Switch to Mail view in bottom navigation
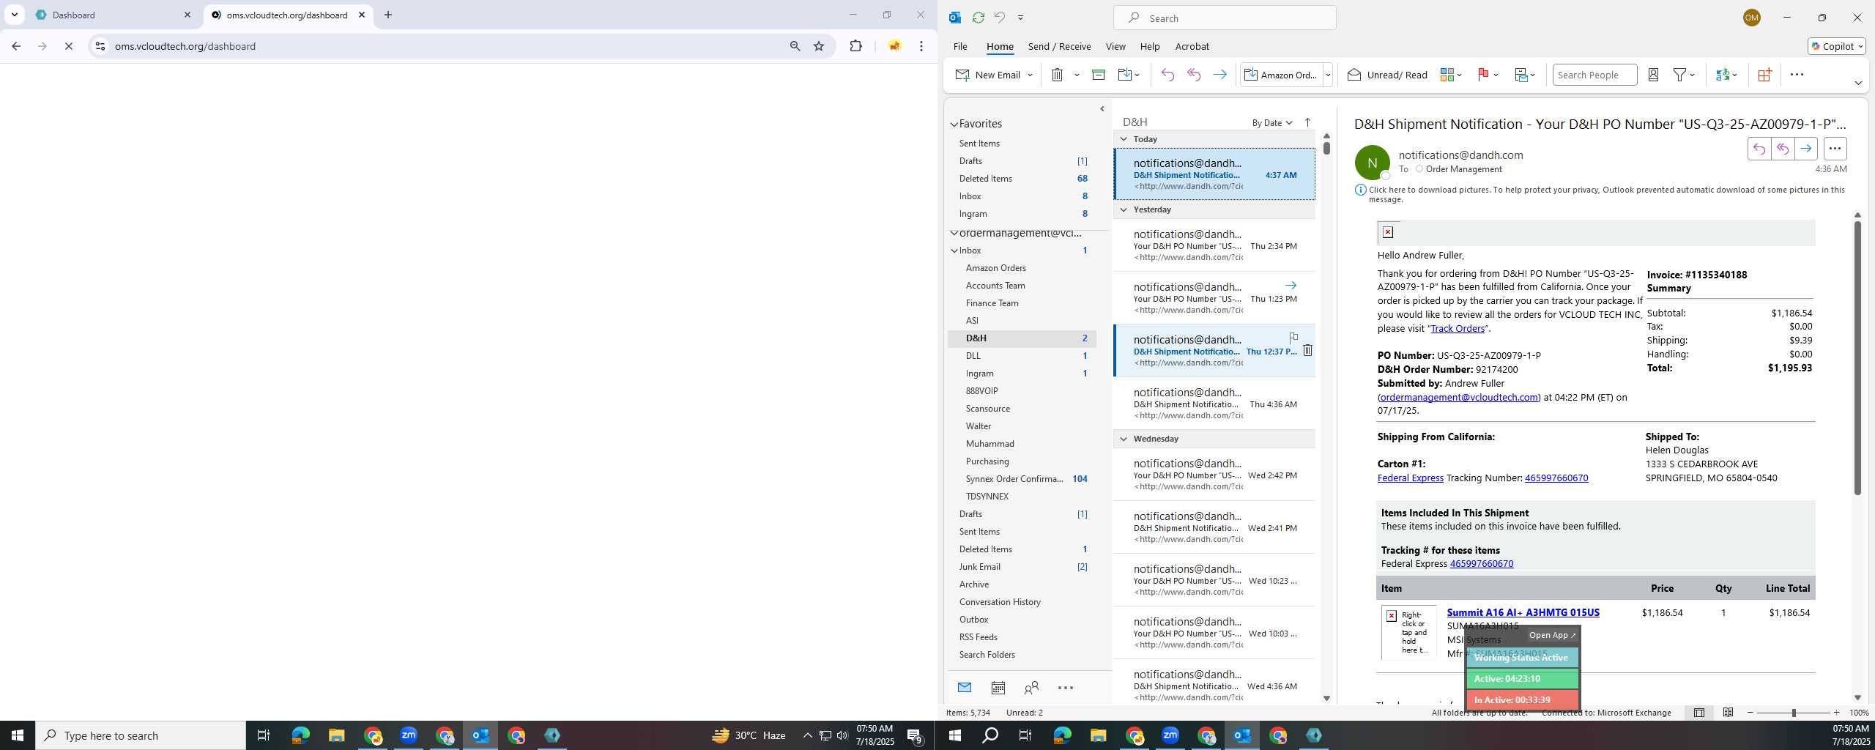 [x=965, y=687]
